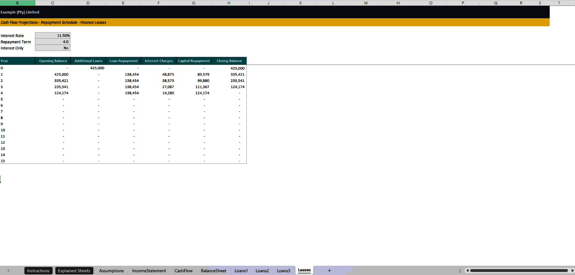Viewport: 575px width, 275px height.
Task: Select the Repayment Term value cell
Action: point(52,42)
